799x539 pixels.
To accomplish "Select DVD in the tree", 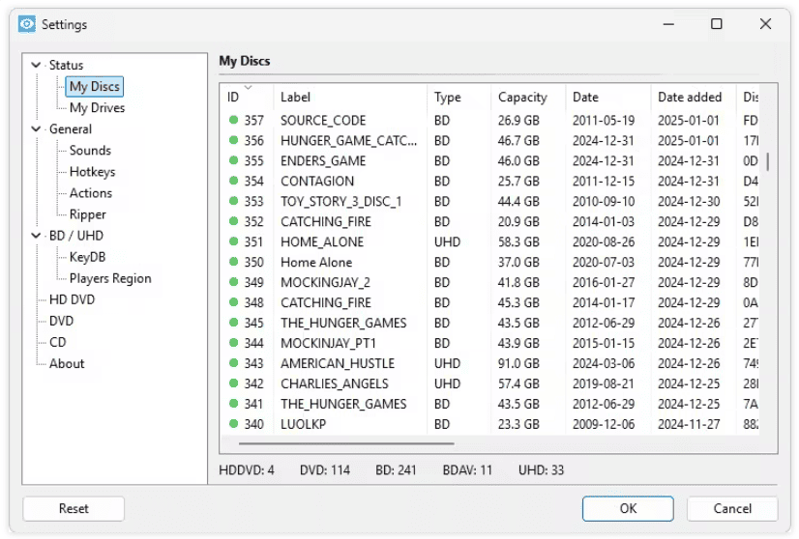I will [61, 321].
